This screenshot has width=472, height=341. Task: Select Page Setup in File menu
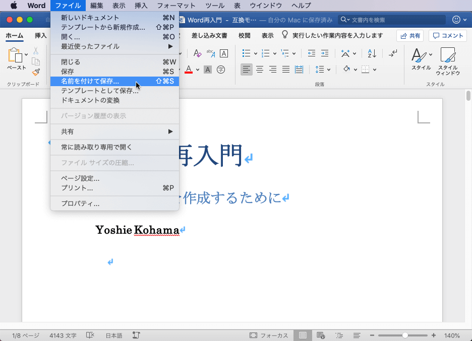(x=80, y=178)
